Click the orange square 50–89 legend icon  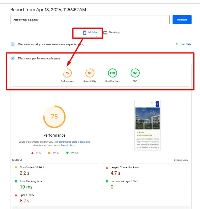coord(49,153)
